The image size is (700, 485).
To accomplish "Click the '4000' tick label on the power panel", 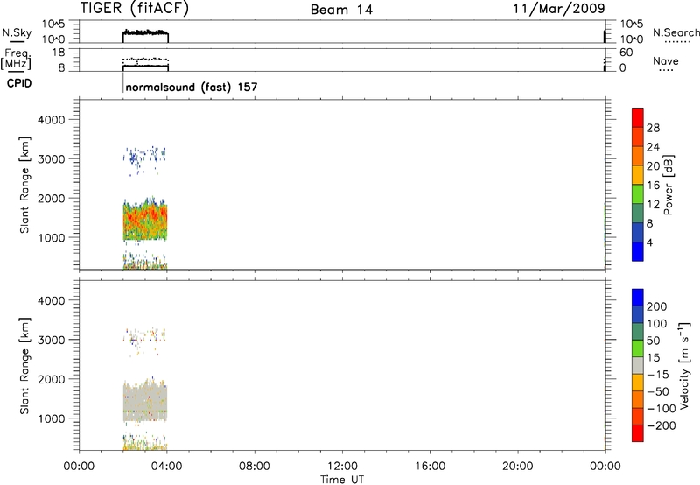I will pos(52,120).
